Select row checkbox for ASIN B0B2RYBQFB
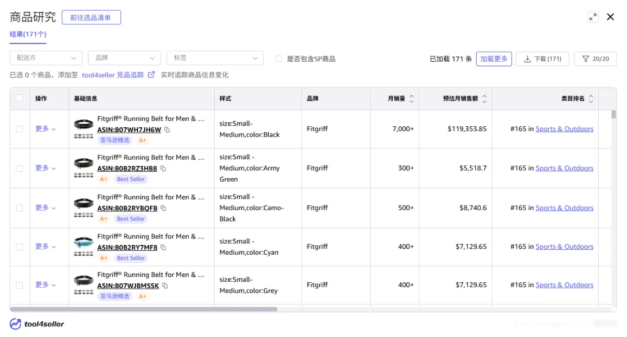The image size is (627, 337). [19, 208]
